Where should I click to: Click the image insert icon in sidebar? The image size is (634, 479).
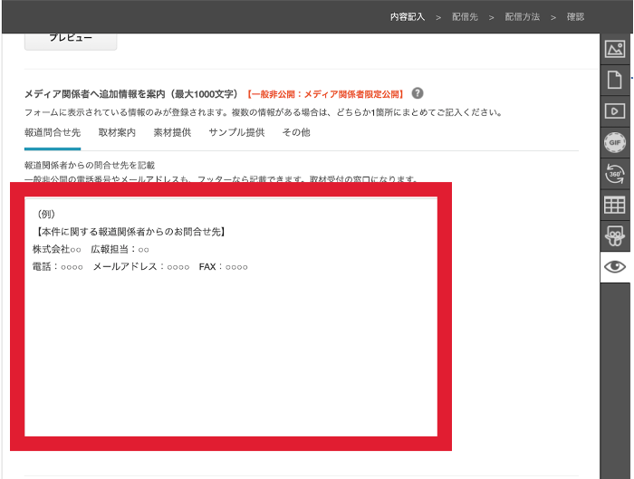pyautogui.click(x=615, y=50)
